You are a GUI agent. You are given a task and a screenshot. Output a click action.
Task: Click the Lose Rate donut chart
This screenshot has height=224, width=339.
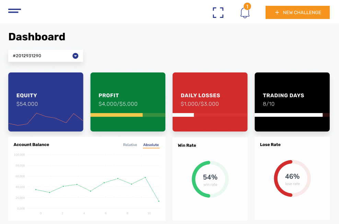(292, 178)
